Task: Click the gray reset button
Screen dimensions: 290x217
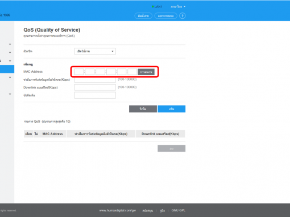Action: 143,109
